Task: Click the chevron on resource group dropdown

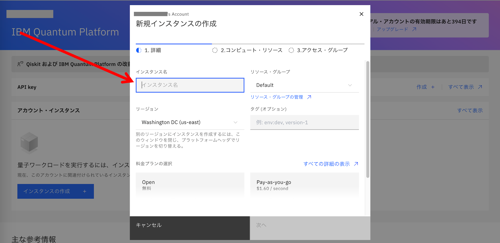Action: [x=350, y=85]
